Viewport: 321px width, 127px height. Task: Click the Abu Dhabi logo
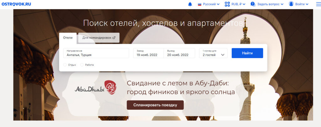click(96, 87)
